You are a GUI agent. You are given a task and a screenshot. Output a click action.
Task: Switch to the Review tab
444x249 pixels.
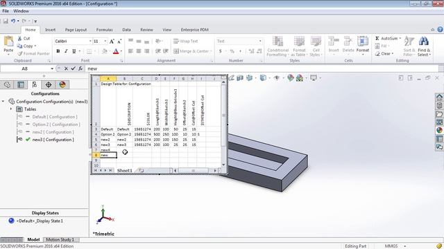(x=146, y=30)
